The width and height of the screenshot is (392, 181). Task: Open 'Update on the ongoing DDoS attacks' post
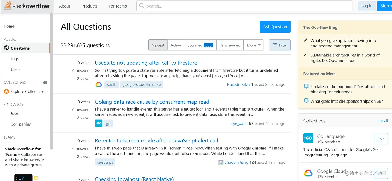348,89
